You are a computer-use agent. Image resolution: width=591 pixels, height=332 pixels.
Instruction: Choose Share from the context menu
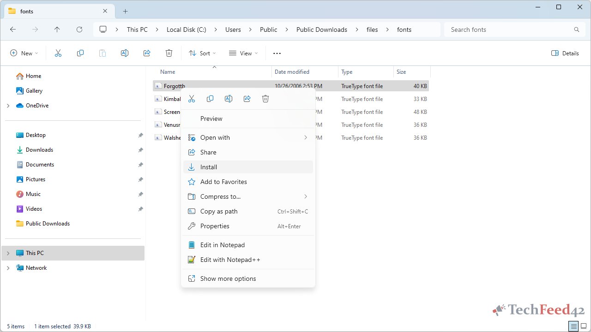tap(248, 152)
